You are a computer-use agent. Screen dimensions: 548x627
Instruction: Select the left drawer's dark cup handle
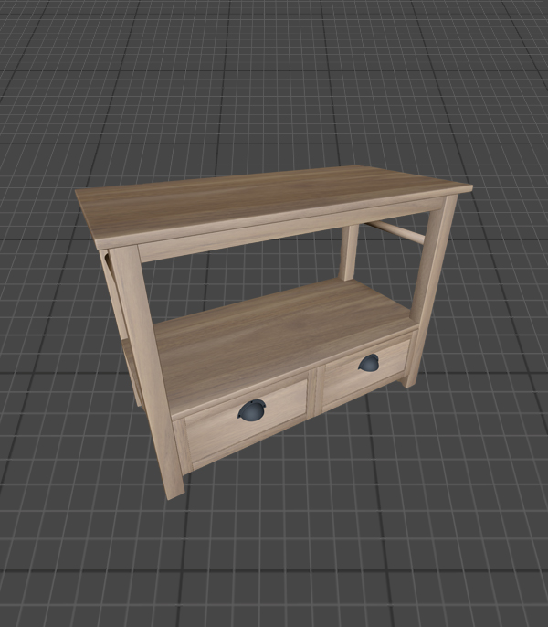pos(252,410)
